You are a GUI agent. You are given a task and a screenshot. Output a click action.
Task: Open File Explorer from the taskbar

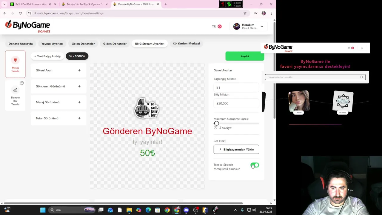click(x=129, y=210)
